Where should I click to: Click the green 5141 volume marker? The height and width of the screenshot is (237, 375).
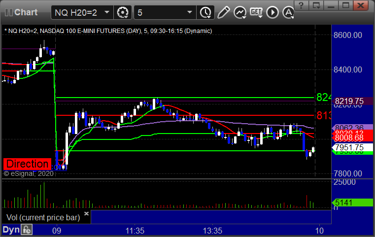click(352, 203)
